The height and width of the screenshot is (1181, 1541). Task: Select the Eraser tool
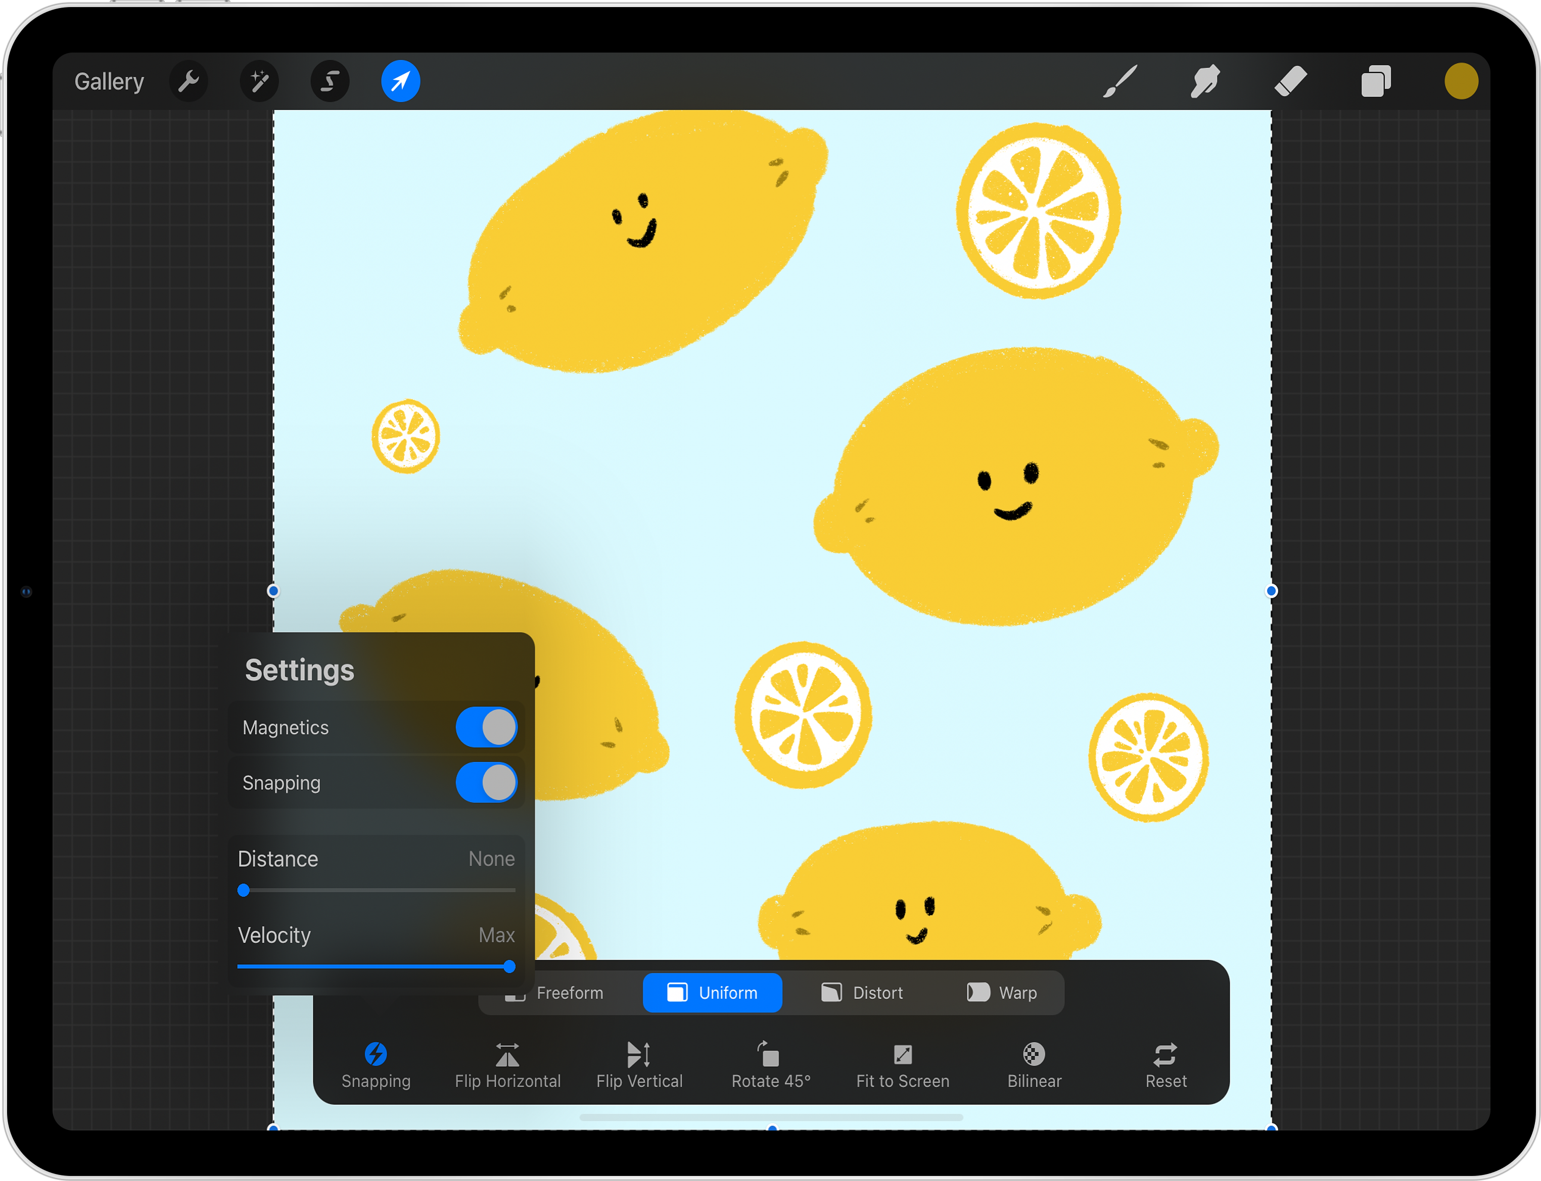click(x=1291, y=81)
